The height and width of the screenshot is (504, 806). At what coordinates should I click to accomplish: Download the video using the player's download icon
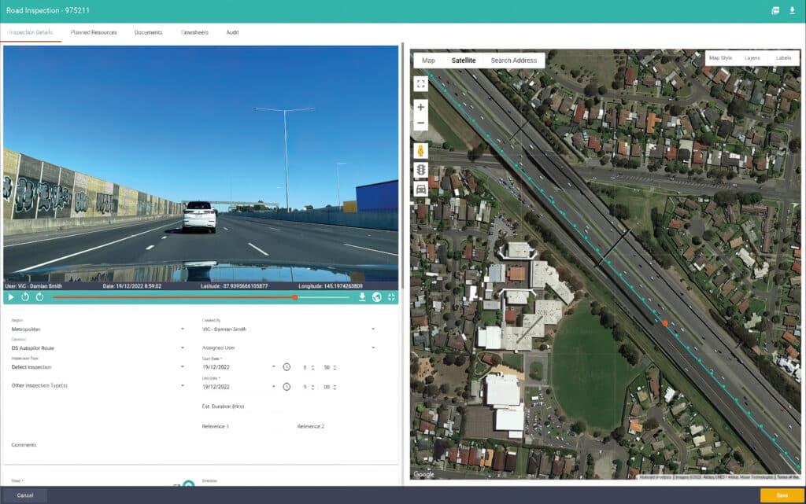362,297
